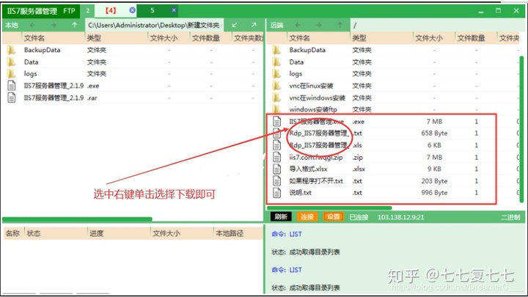The width and height of the screenshot is (528, 297).
Task: Select remote 如果程序打不开.txt file icon
Action: (x=276, y=181)
